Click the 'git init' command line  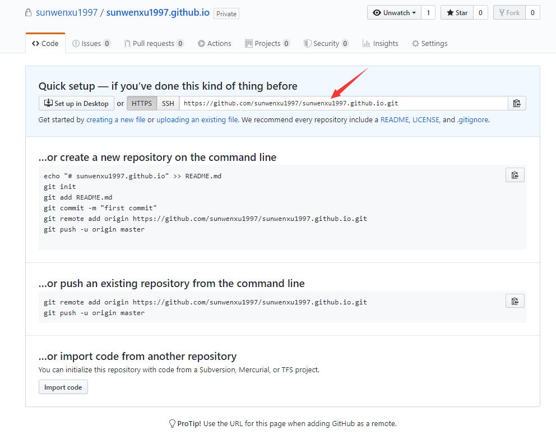60,187
